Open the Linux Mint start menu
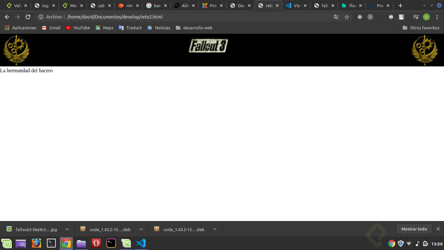Viewport: 444px width, 250px height. click(x=7, y=243)
